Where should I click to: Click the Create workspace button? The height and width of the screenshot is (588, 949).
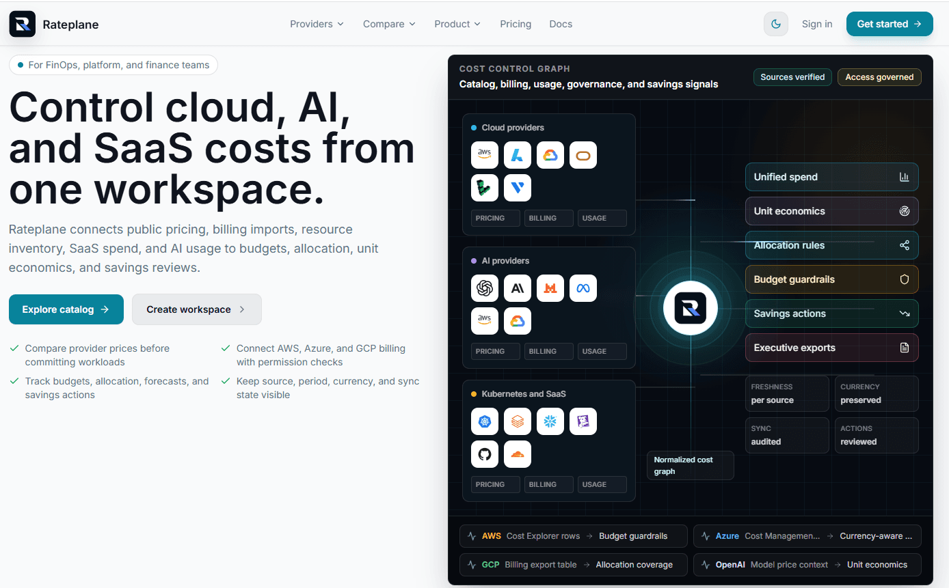tap(197, 309)
